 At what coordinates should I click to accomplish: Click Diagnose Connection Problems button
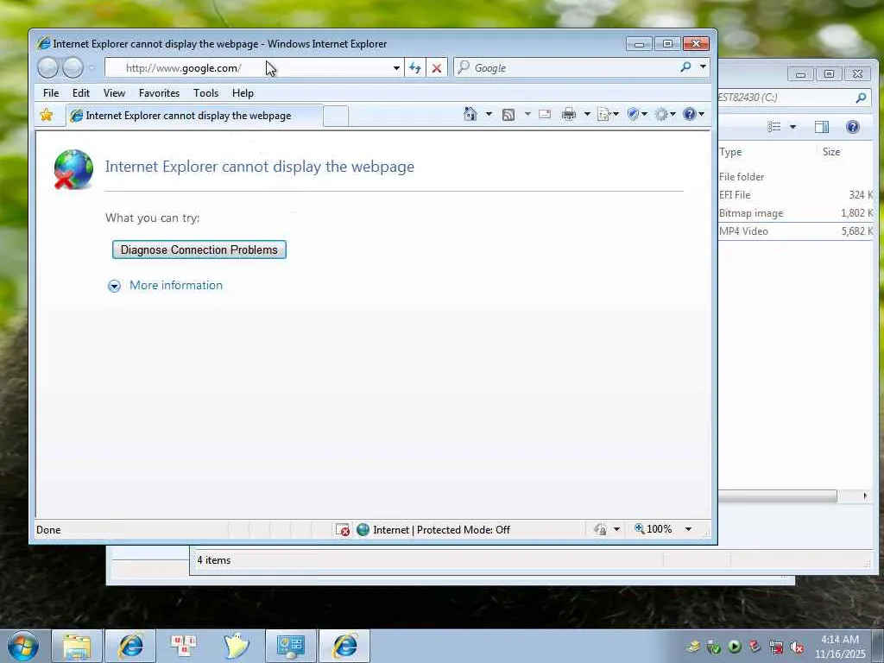(199, 249)
